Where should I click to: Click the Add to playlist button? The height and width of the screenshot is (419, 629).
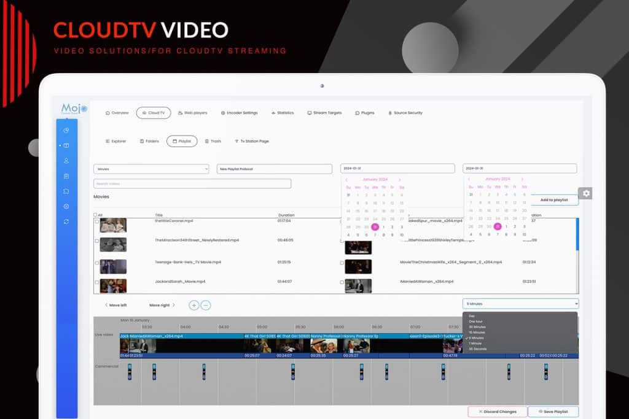[x=554, y=200]
